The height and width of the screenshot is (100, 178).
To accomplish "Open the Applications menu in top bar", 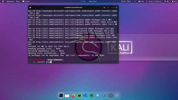I will point(10,1).
